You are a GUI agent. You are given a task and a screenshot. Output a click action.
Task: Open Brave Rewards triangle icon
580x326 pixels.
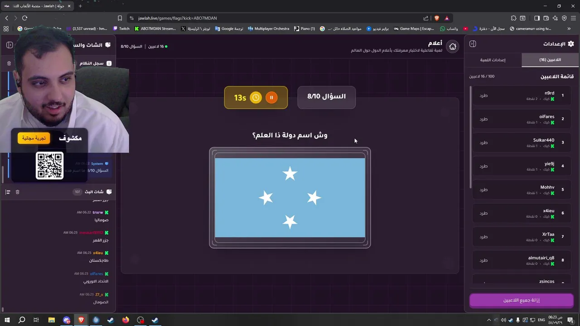[x=446, y=18]
